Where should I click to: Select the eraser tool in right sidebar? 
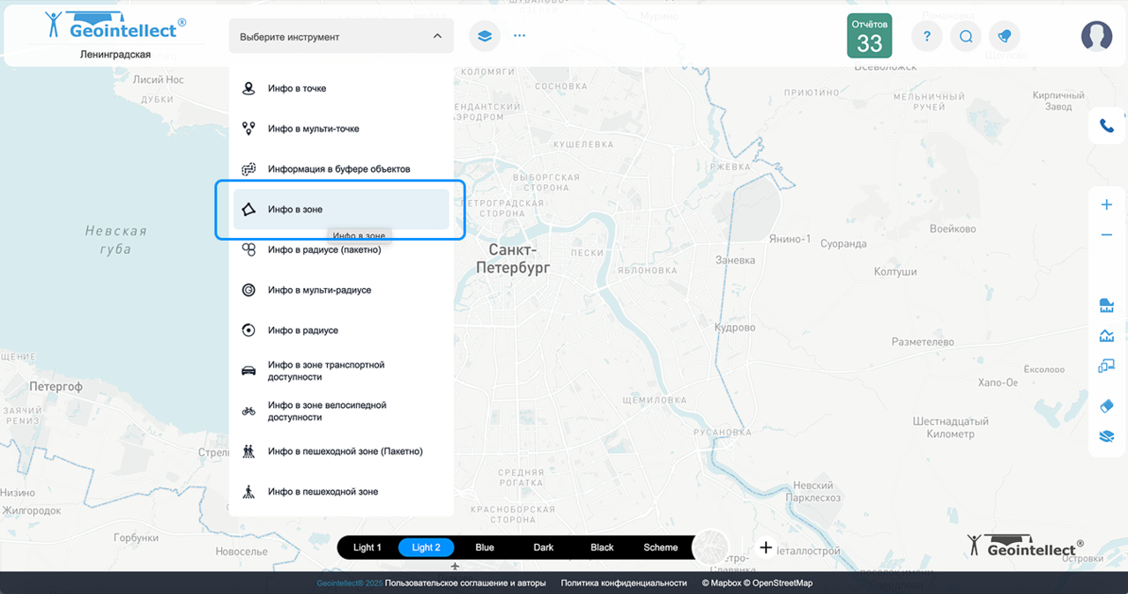coord(1106,405)
